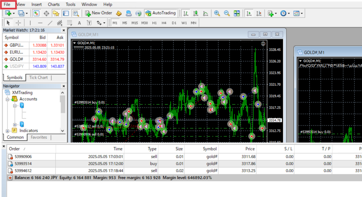
Task: Select the Equidistant Channel tool
Action: (x=59, y=23)
